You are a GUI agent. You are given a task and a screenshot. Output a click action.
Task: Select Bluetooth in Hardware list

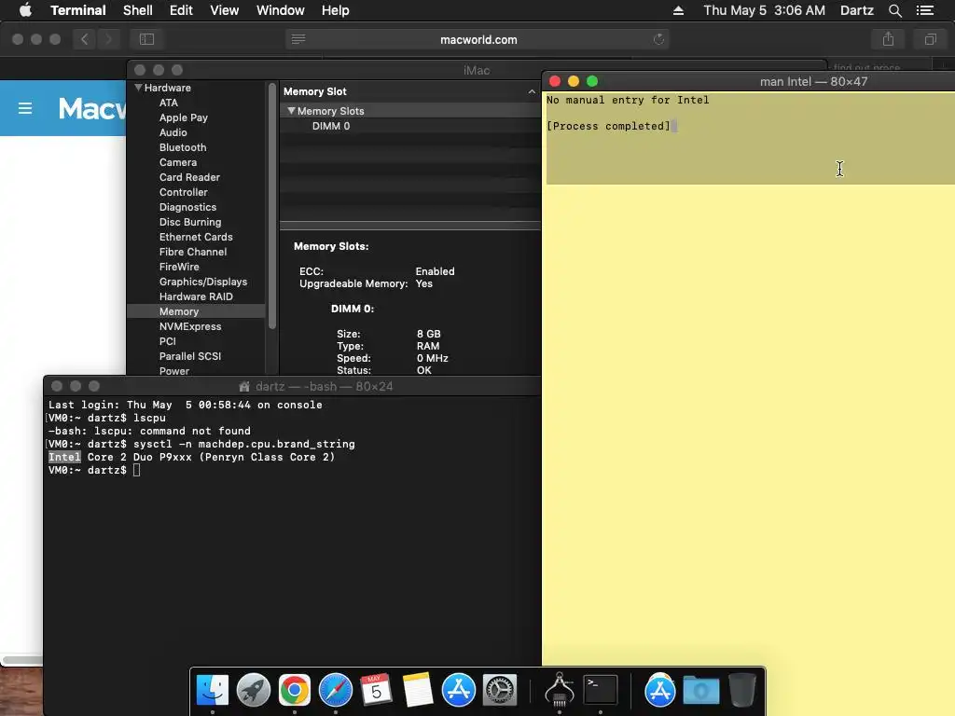coord(183,147)
